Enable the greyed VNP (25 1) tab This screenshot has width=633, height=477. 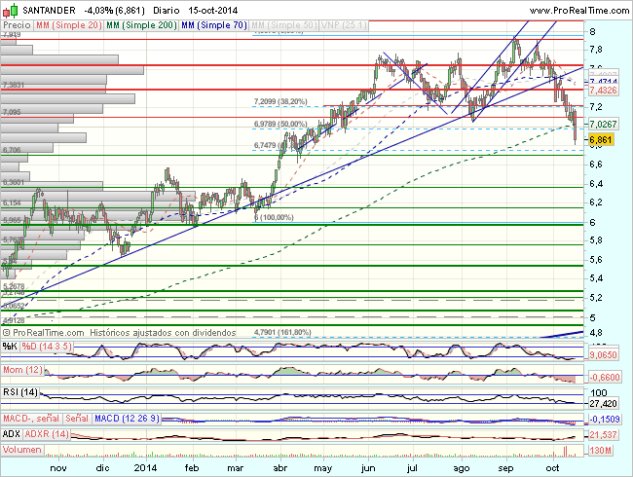pyautogui.click(x=344, y=25)
